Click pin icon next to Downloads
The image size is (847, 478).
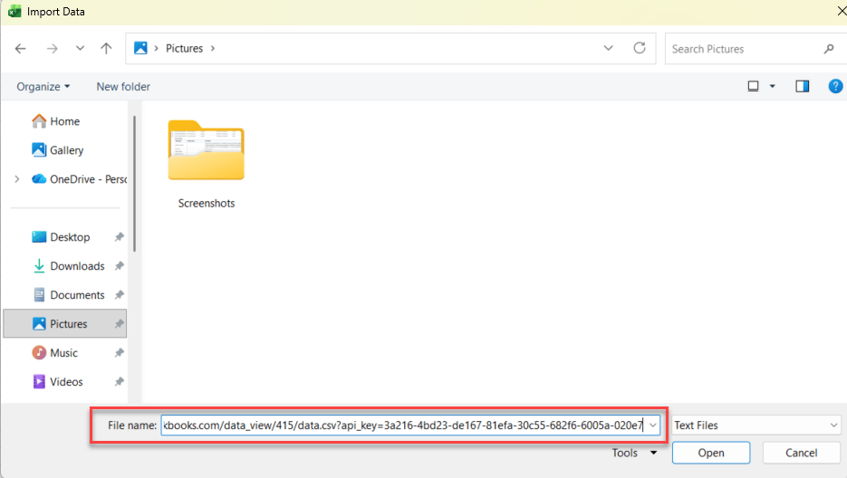coord(120,266)
